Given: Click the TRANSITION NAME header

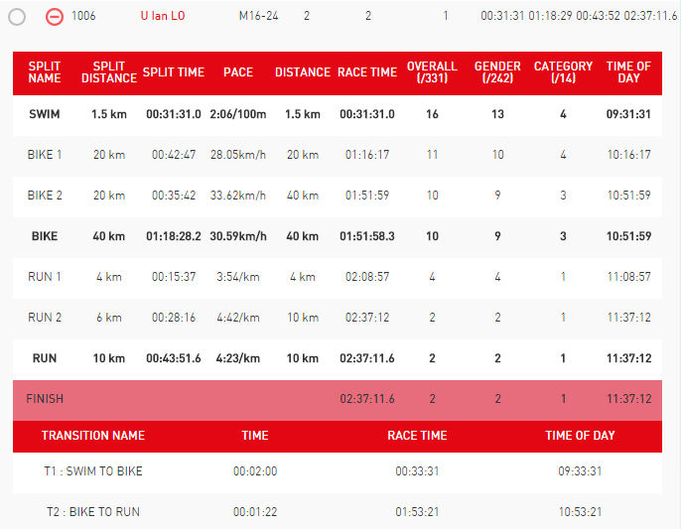Looking at the screenshot, I should click(93, 436).
